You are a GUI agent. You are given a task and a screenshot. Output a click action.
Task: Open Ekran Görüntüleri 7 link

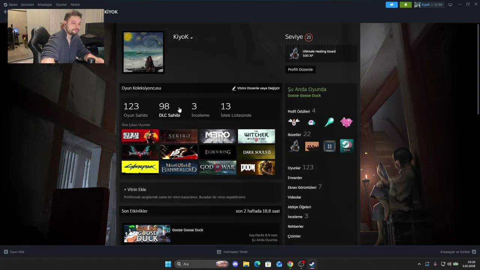(304, 187)
